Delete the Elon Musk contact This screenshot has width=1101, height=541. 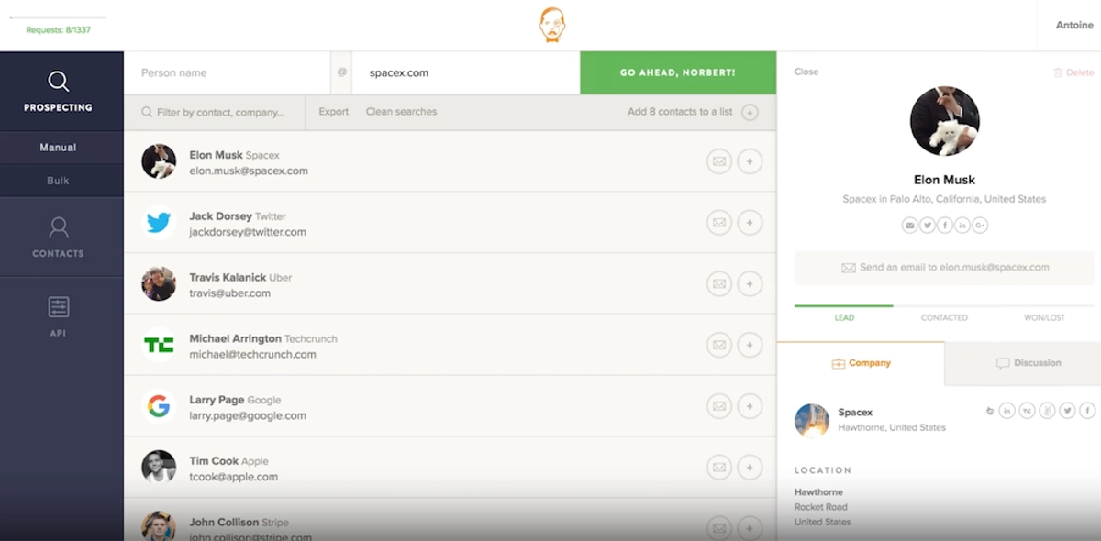pos(1073,72)
